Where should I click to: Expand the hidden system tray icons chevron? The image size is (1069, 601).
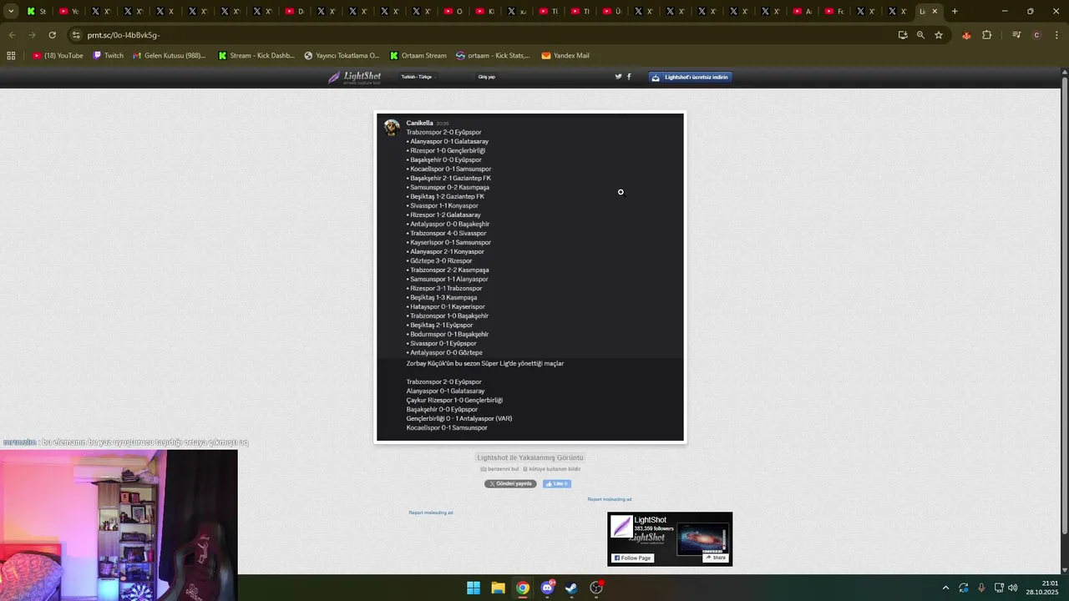point(945,588)
